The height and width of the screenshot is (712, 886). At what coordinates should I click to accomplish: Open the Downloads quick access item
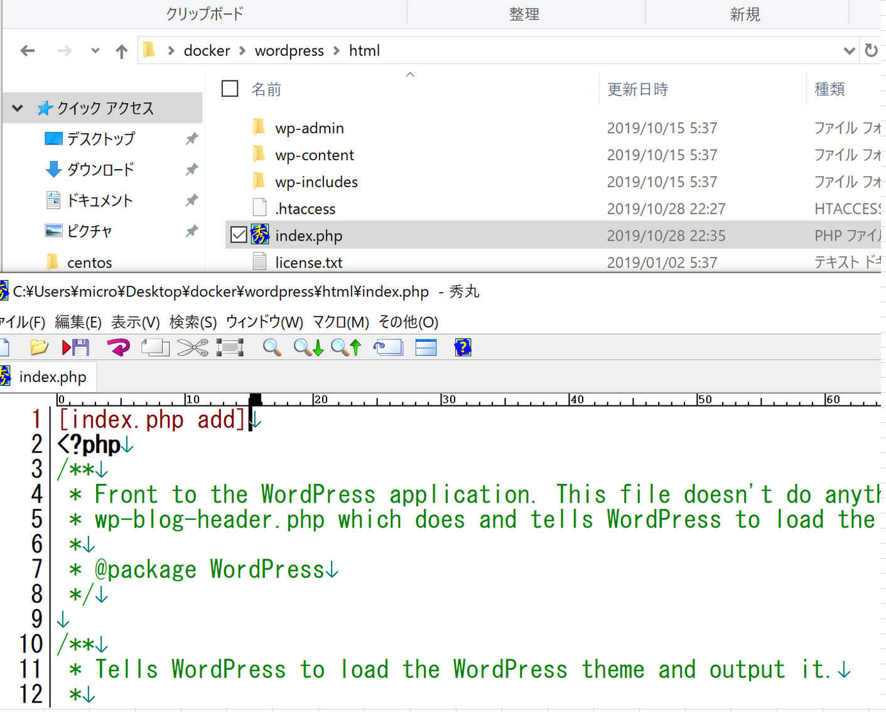pyautogui.click(x=100, y=169)
